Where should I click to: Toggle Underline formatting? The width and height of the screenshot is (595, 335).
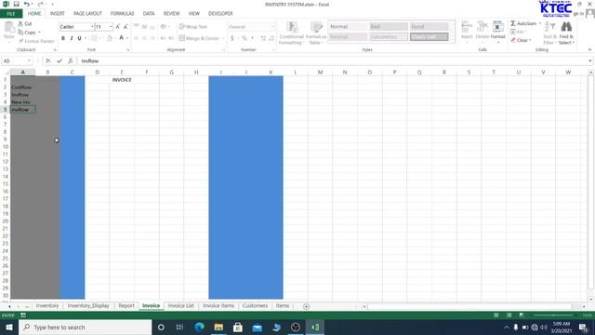tap(79, 38)
